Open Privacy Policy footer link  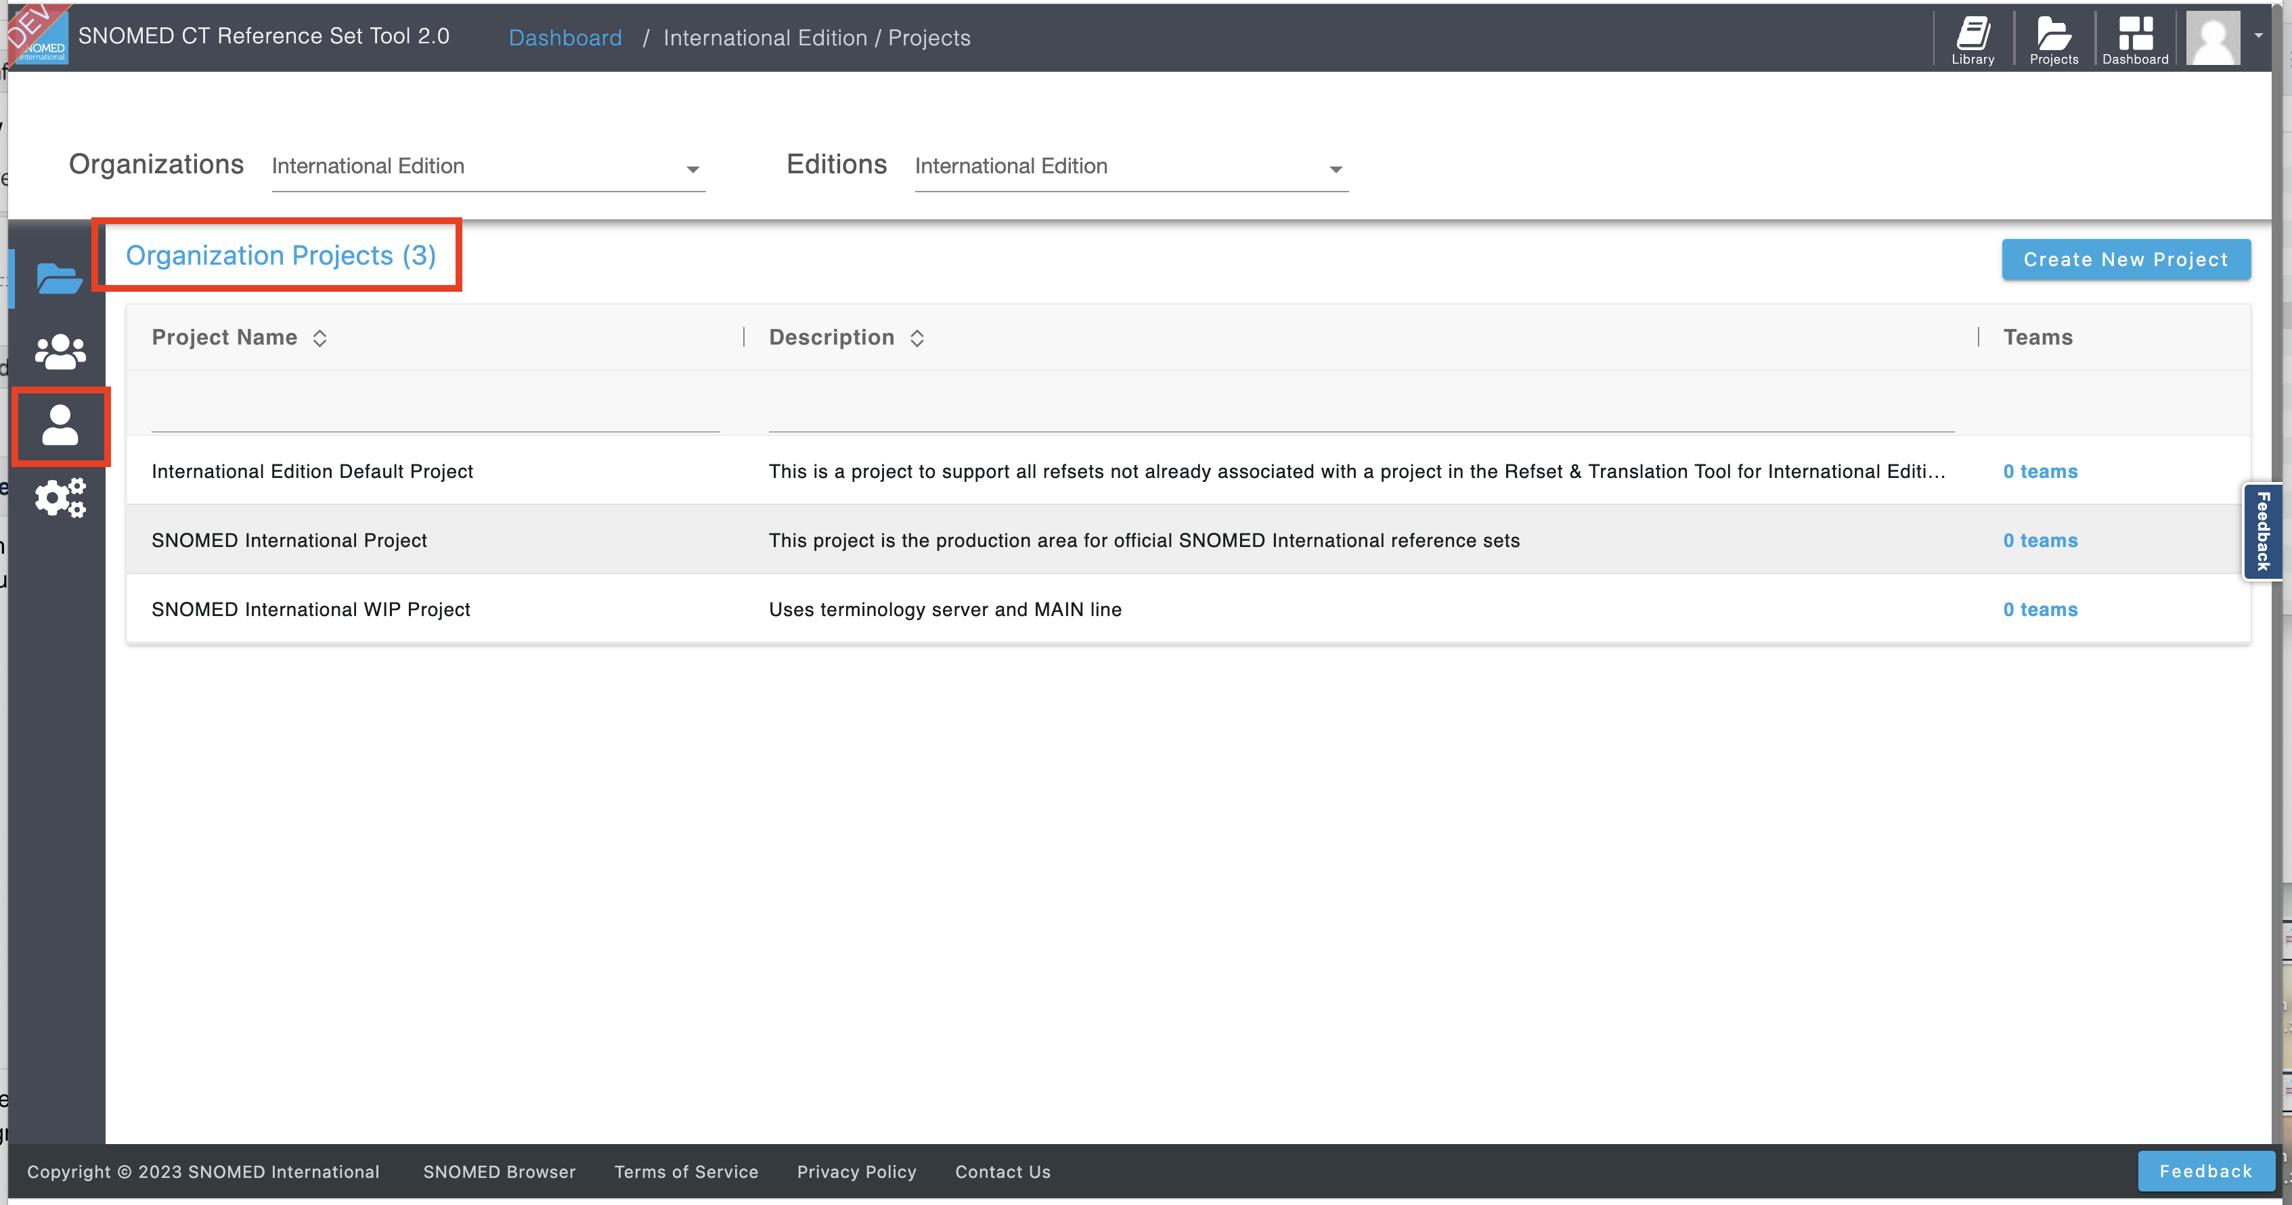[x=856, y=1172]
